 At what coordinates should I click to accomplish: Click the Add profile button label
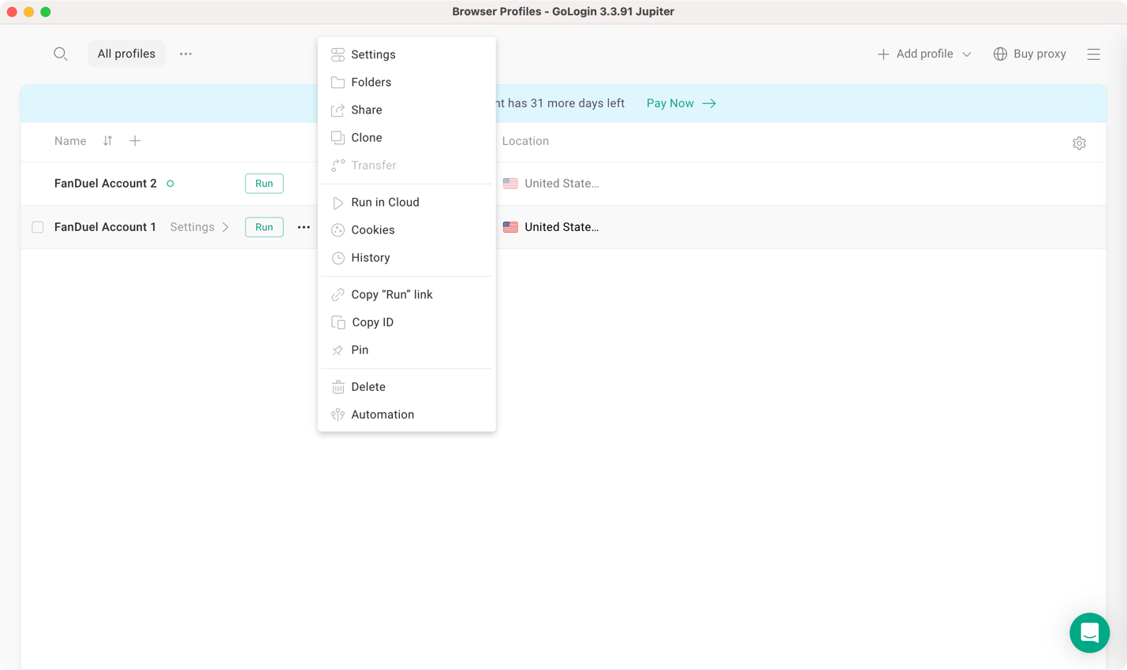(924, 54)
